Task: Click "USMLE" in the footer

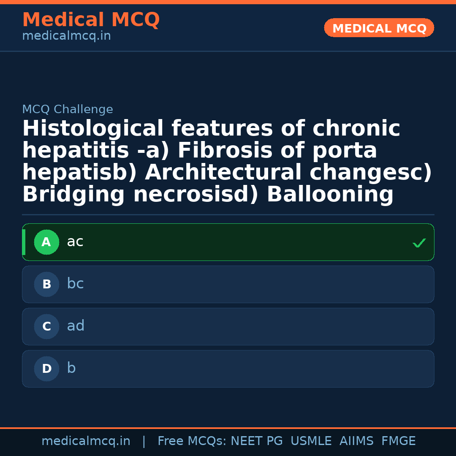Action: (311, 441)
